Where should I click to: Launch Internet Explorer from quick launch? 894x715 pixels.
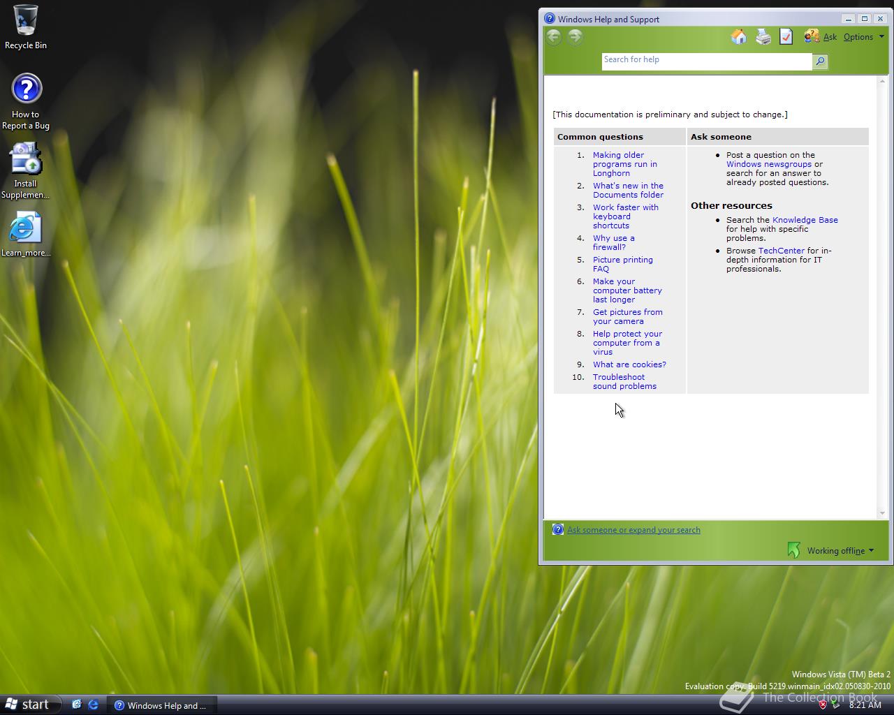click(94, 705)
